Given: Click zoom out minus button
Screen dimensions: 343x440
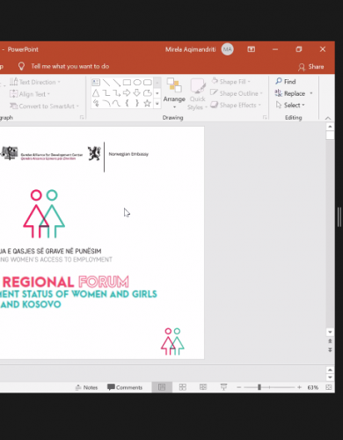Looking at the screenshot, I should pyautogui.click(x=238, y=387).
